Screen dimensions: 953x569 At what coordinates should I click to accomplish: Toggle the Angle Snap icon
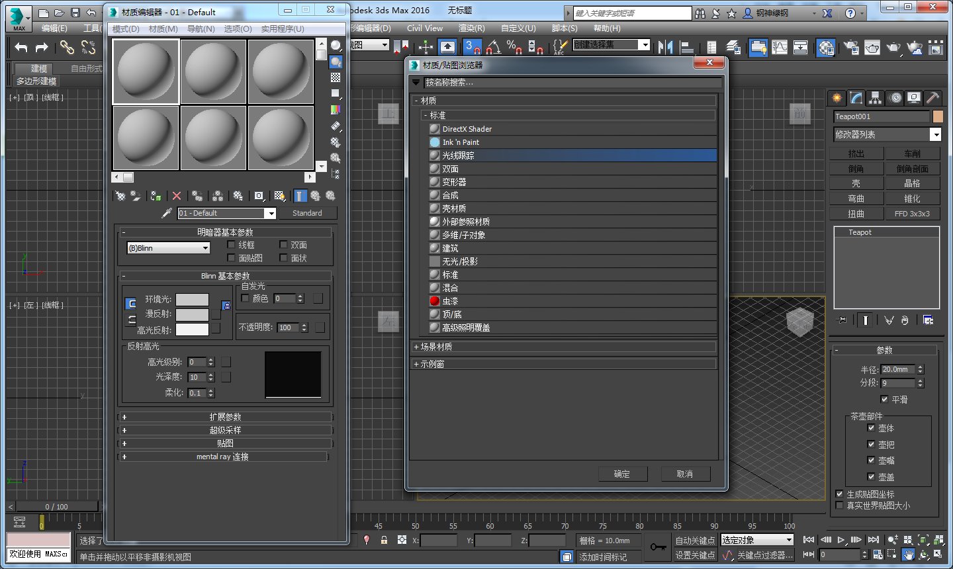coord(494,47)
